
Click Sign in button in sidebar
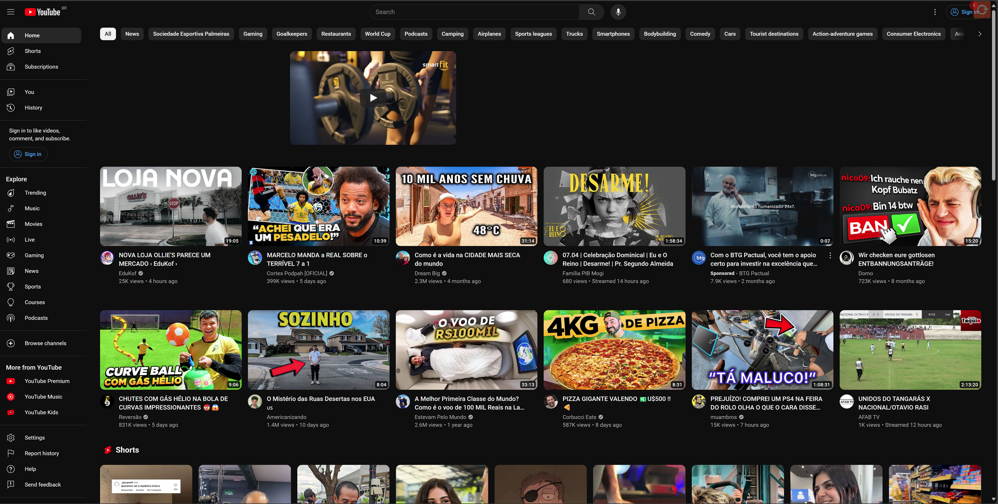28,154
